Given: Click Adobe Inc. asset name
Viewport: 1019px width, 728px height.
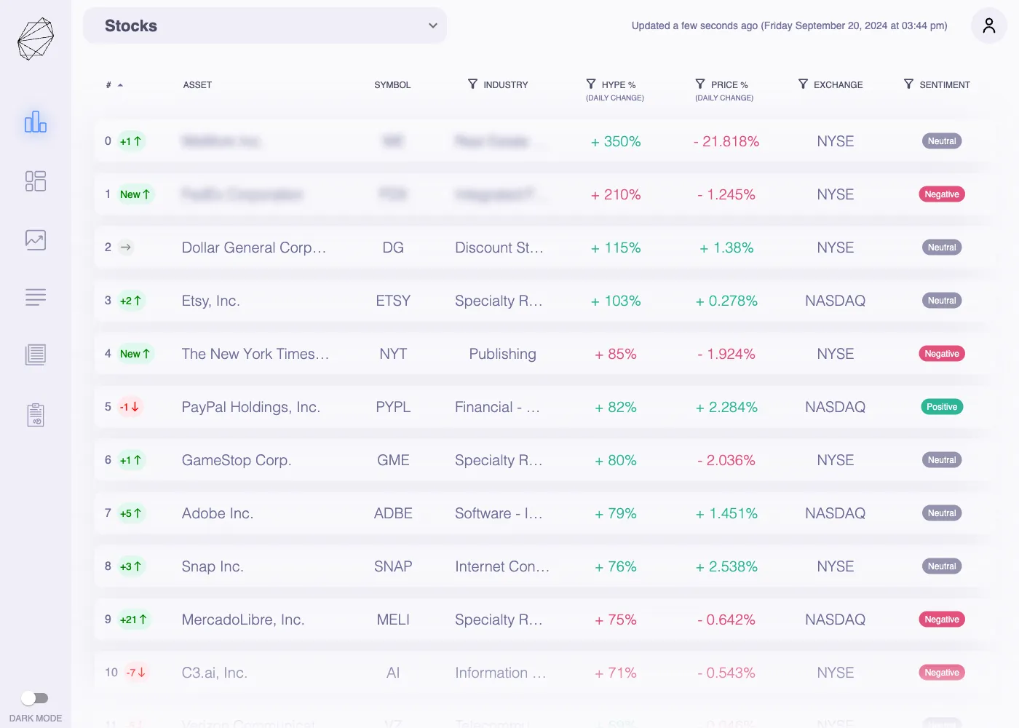Looking at the screenshot, I should [x=218, y=513].
